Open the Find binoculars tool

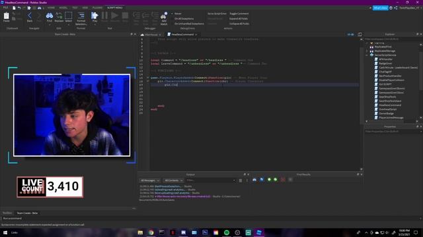tap(50, 16)
